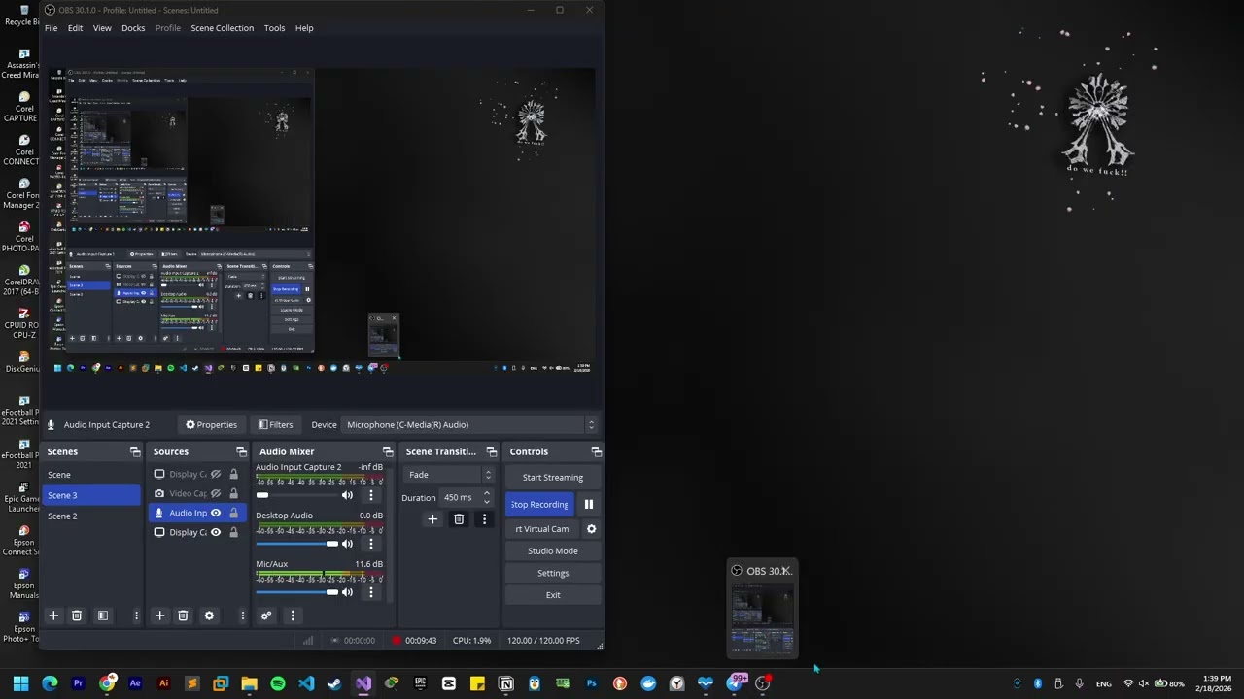1244x699 pixels.
Task: Open Sources panel three-dot options menu
Action: [242, 616]
